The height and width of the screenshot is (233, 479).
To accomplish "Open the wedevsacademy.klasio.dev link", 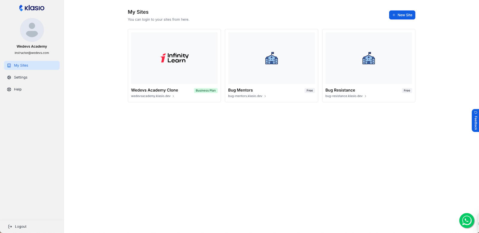I will tap(151, 96).
